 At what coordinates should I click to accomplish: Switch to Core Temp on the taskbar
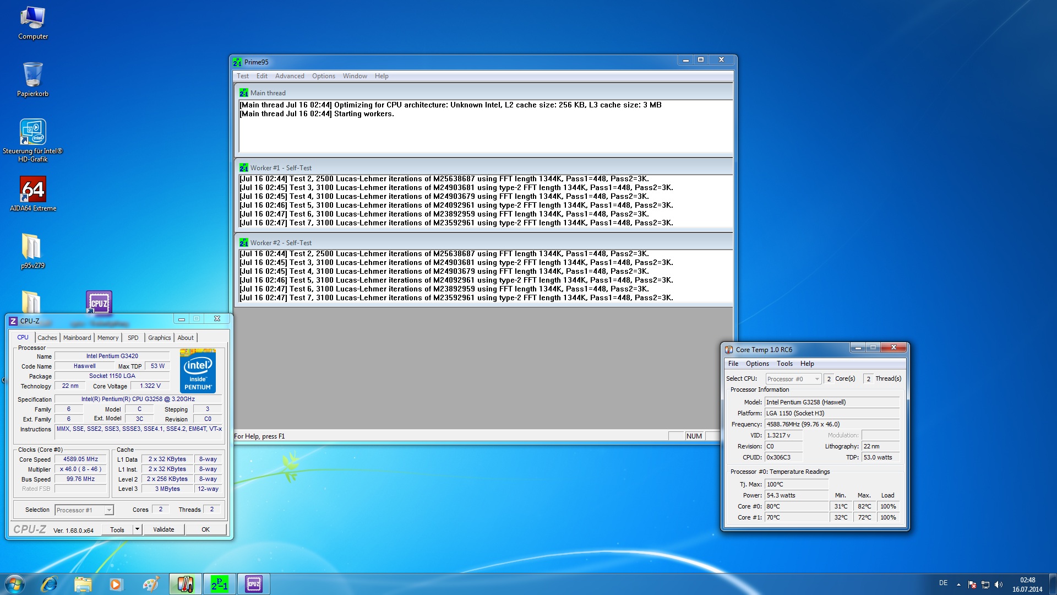(186, 584)
